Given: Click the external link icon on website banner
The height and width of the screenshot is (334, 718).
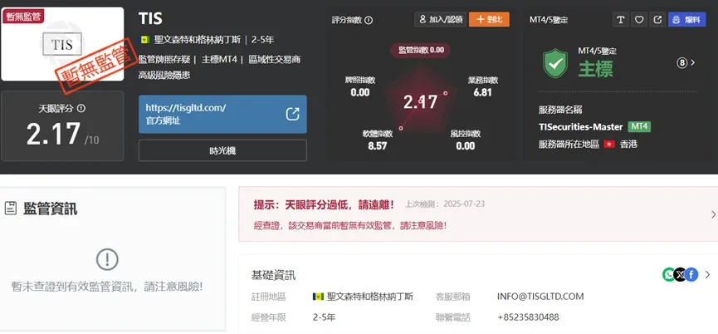Looking at the screenshot, I should [293, 114].
